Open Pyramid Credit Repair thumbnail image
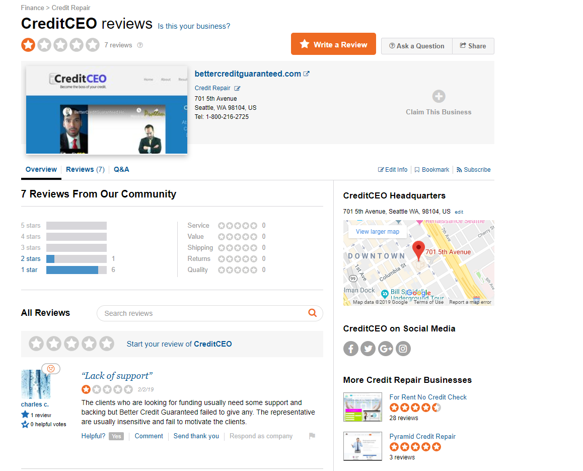 click(x=362, y=446)
